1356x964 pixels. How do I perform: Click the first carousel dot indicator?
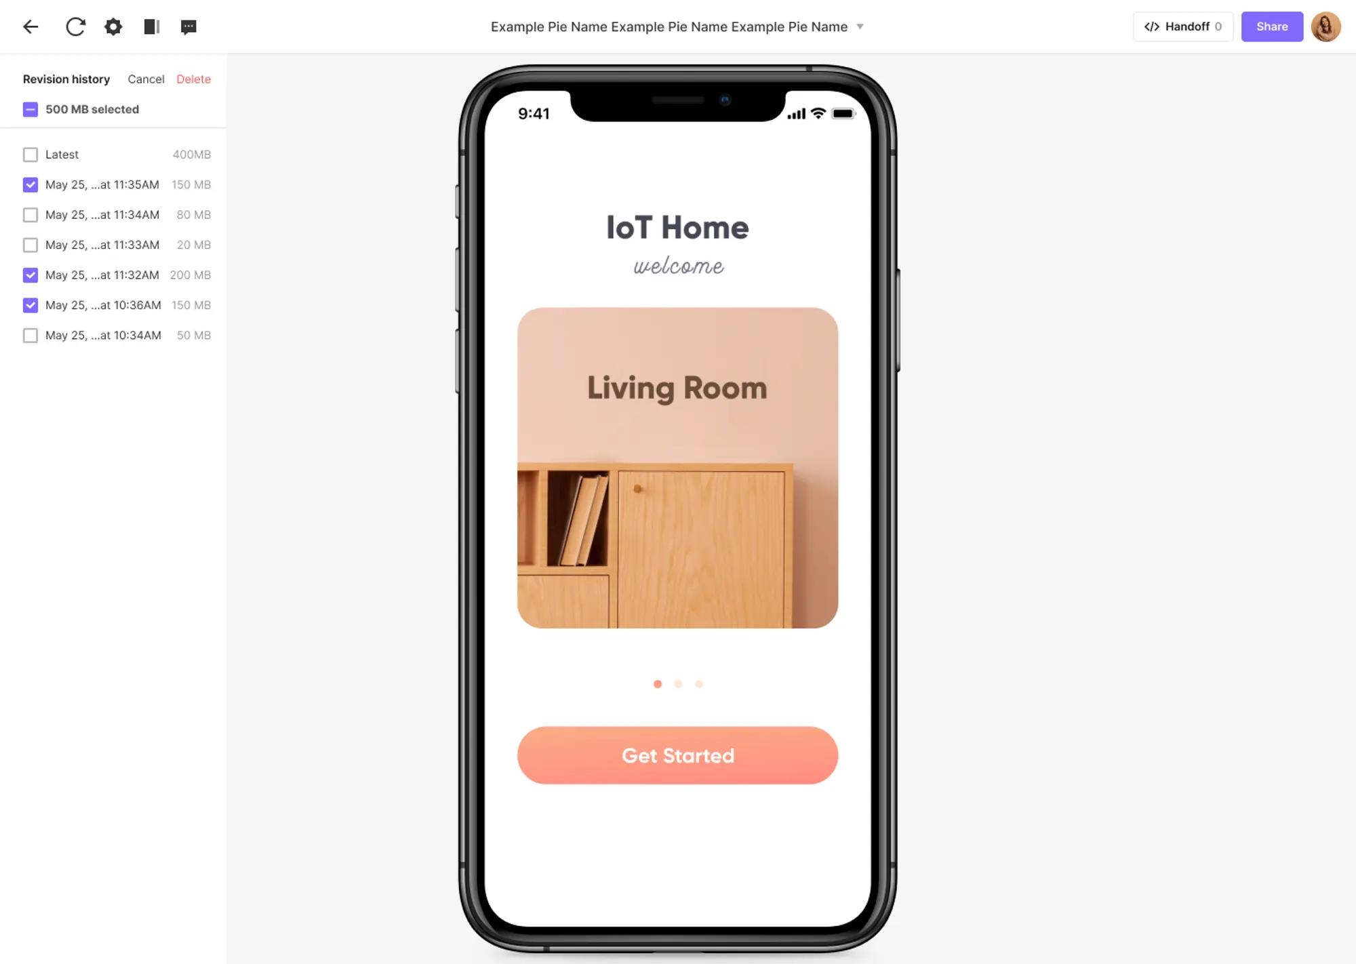click(x=658, y=683)
